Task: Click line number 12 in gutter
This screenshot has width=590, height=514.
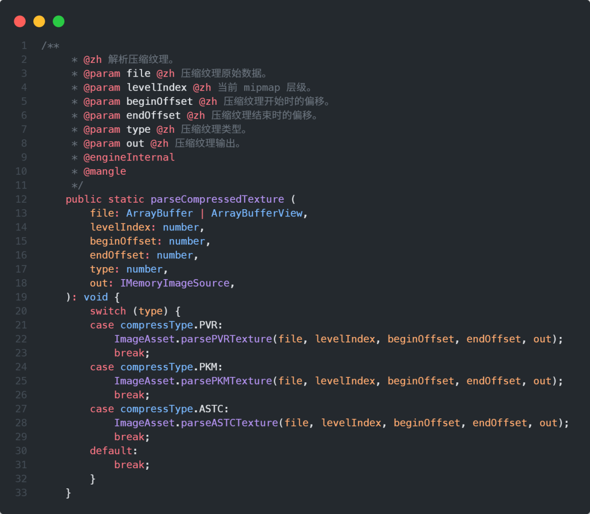Action: pyautogui.click(x=21, y=199)
